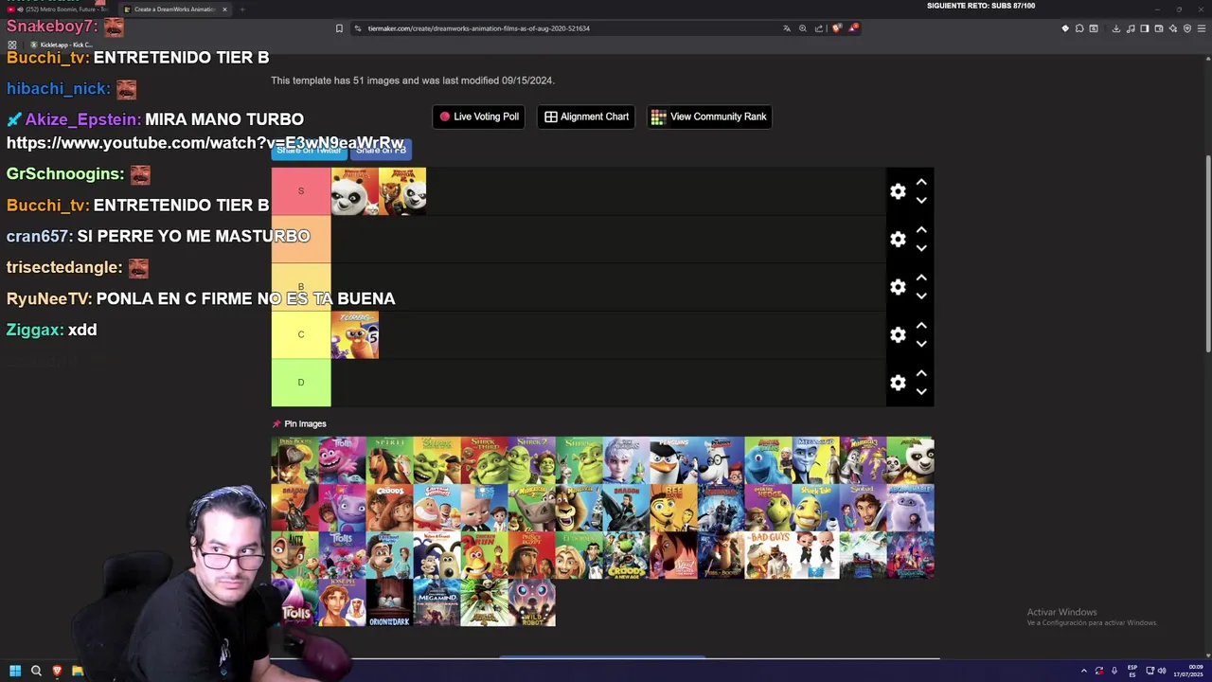This screenshot has height=682, width=1212.
Task: Select the Joseph poster in bottom row
Action: [x=342, y=602]
